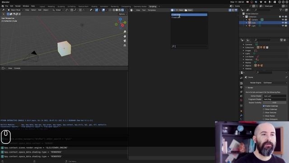Toggle X-ray mode in viewport
This screenshot has width=289, height=163.
110,10
